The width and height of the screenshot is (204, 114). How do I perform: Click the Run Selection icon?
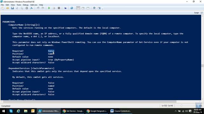[x=54, y=8]
